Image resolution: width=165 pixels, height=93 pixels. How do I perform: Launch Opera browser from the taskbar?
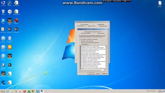click(x=24, y=91)
